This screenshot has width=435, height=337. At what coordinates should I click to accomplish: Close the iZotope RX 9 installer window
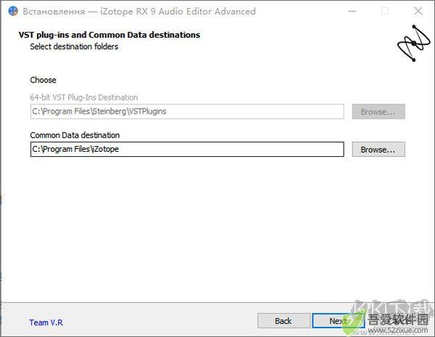[418, 11]
